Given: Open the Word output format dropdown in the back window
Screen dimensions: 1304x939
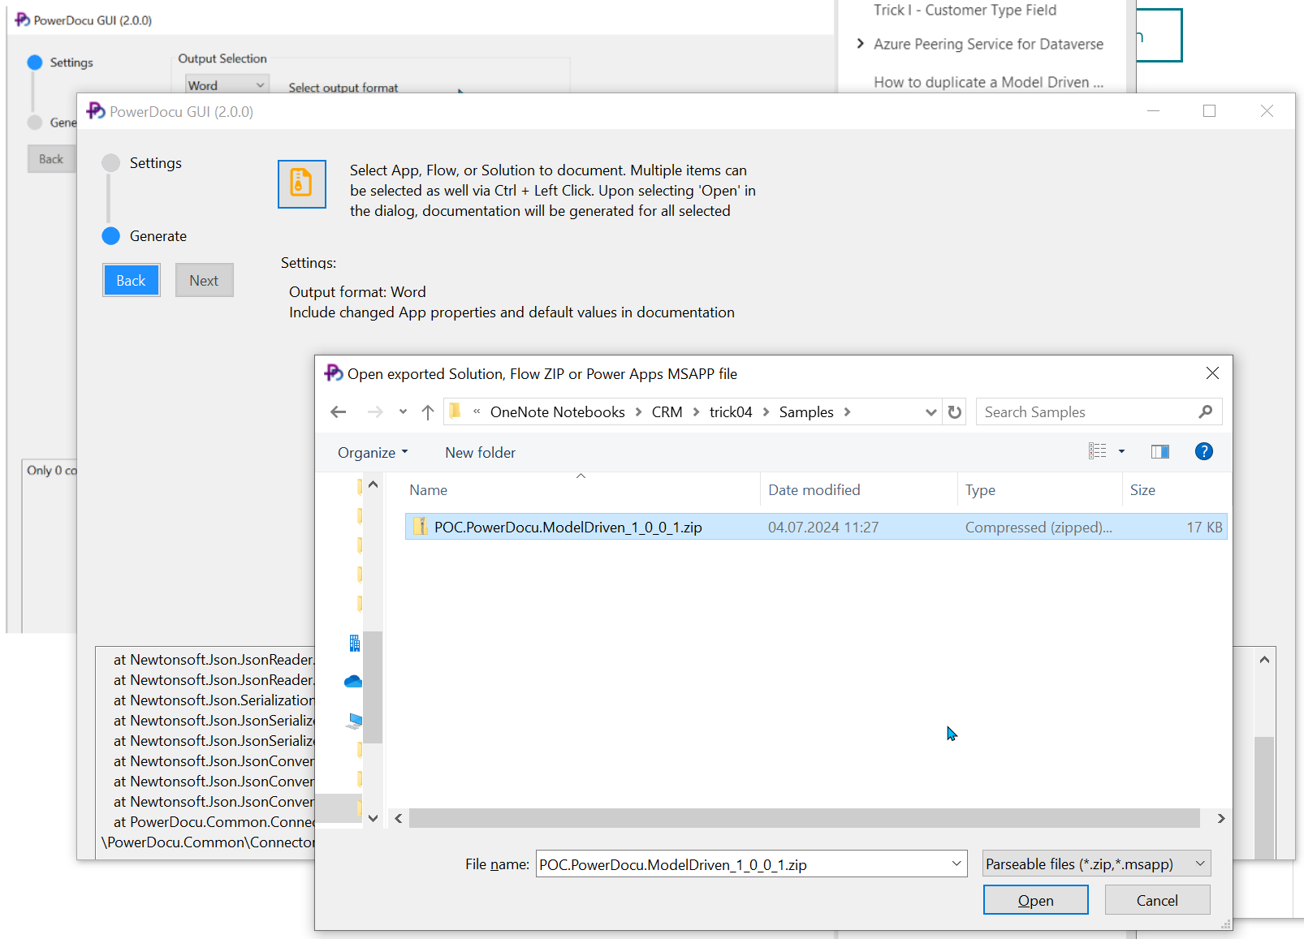Looking at the screenshot, I should pyautogui.click(x=227, y=85).
